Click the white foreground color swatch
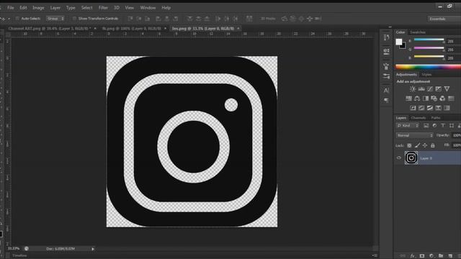 click(x=398, y=42)
